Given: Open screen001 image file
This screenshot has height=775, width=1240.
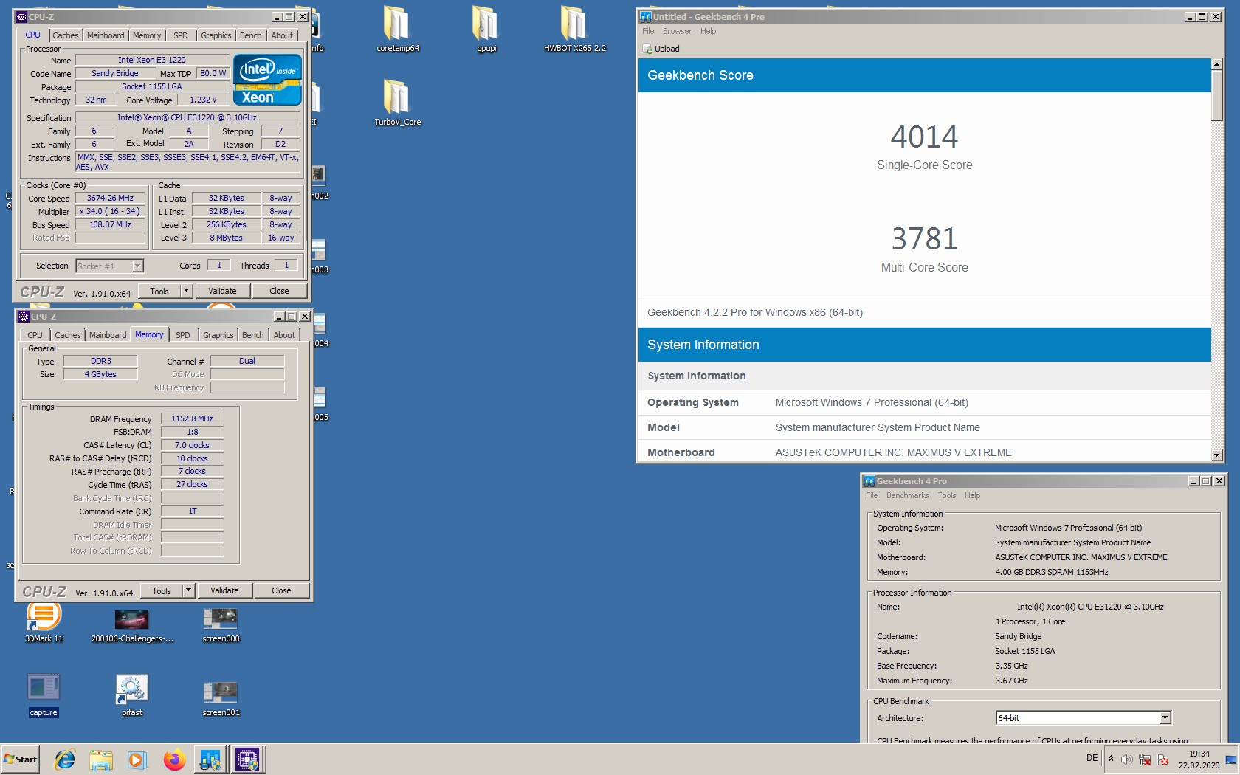Looking at the screenshot, I should click(221, 699).
